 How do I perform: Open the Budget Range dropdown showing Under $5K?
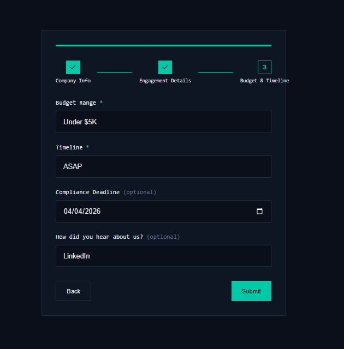163,122
